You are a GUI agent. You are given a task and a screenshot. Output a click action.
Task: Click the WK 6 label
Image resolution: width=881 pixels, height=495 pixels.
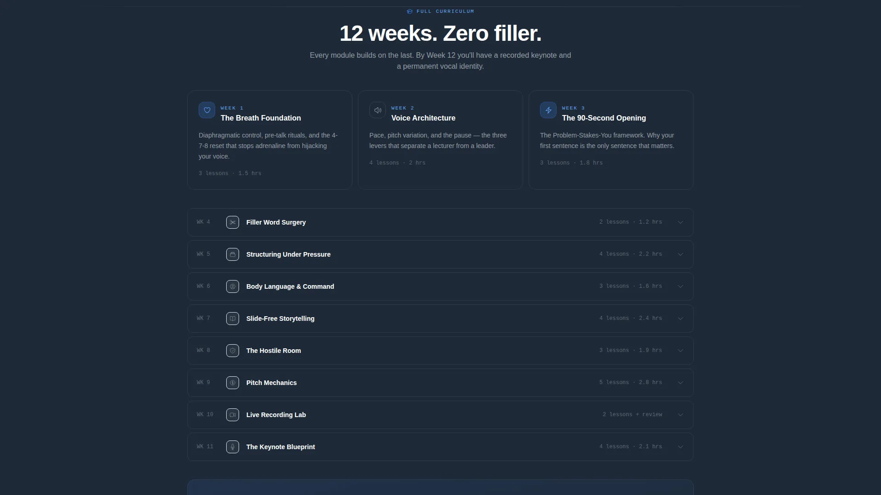203,286
